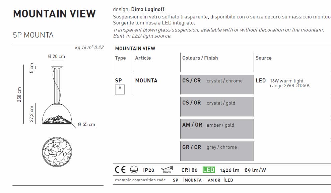Click the earth ground protection symbol

(x=134, y=170)
